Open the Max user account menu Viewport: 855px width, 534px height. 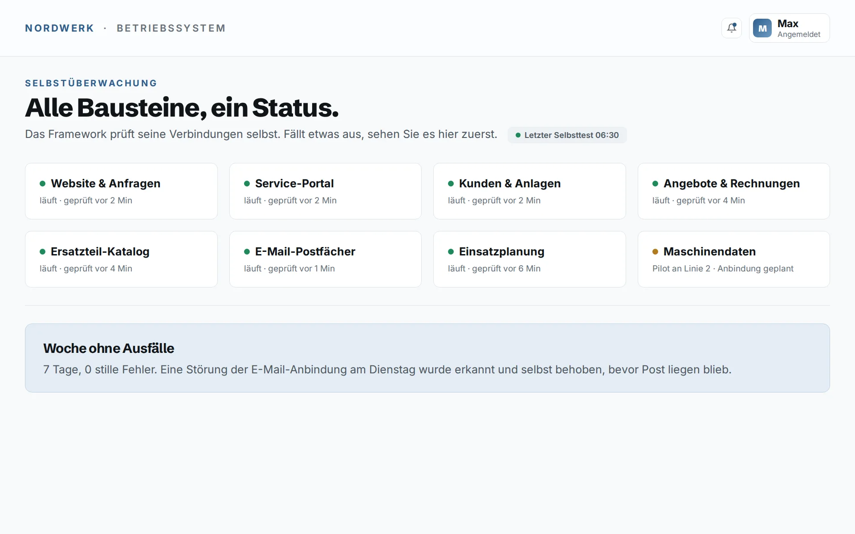pos(789,28)
